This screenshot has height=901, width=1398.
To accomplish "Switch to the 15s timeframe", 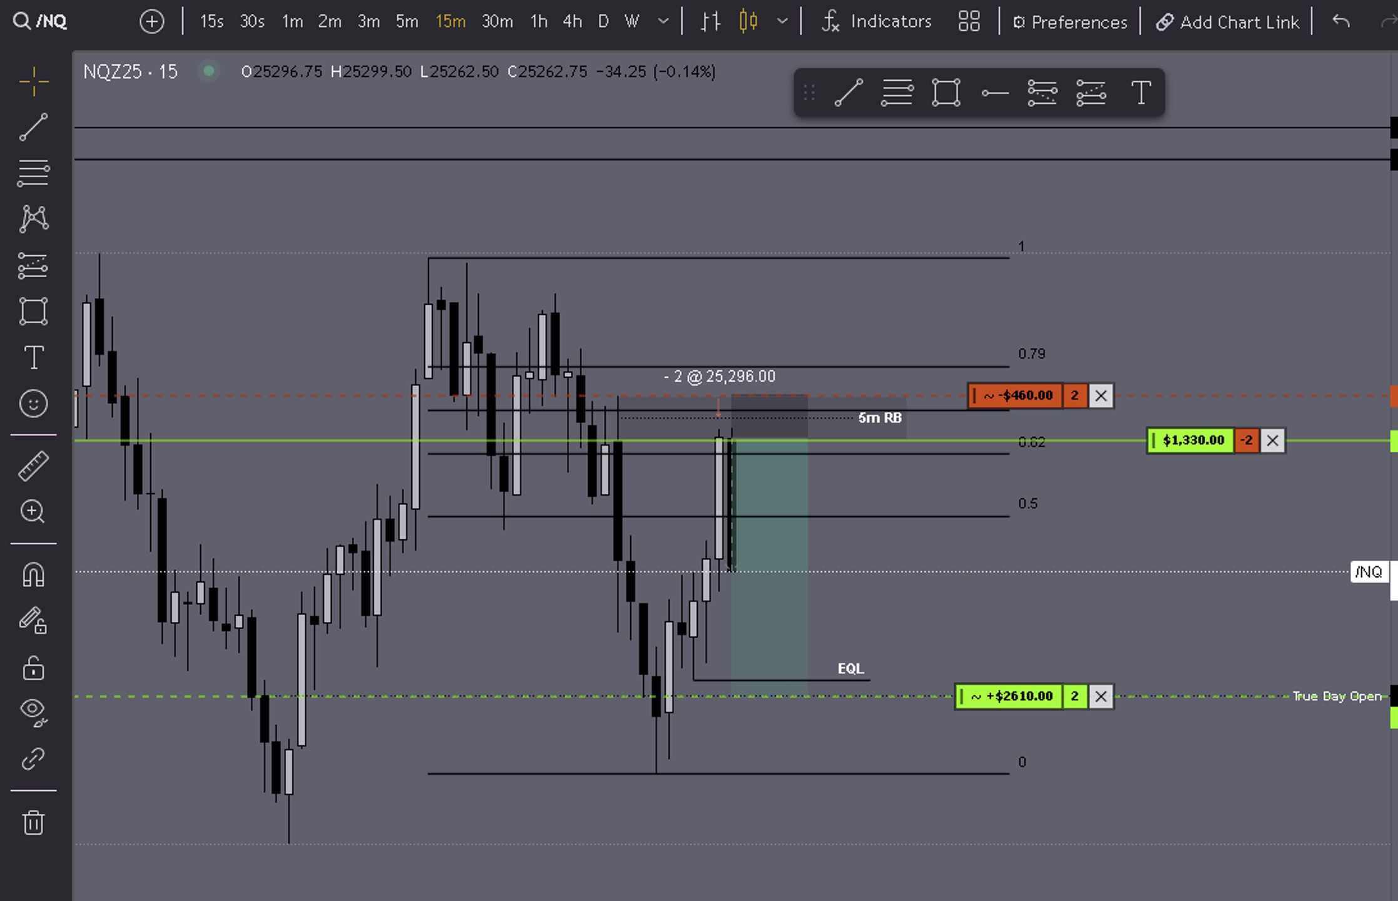I will coord(212,22).
